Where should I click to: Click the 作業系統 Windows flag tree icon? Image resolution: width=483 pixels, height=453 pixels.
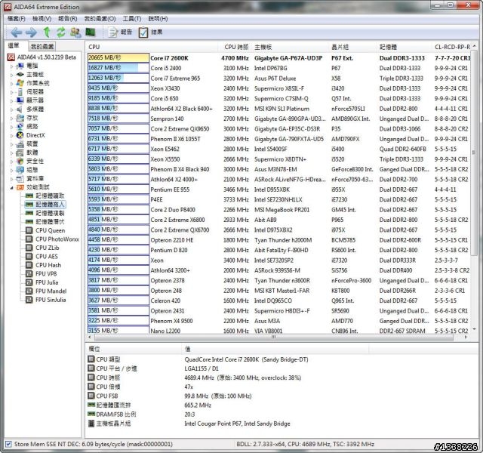coord(20,83)
